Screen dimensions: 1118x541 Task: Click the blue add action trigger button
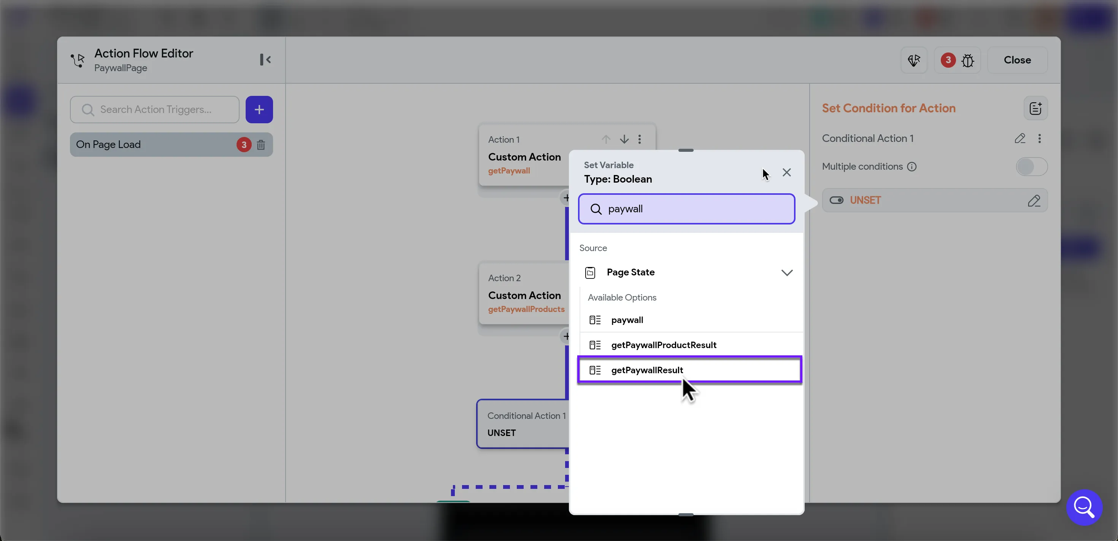click(259, 110)
